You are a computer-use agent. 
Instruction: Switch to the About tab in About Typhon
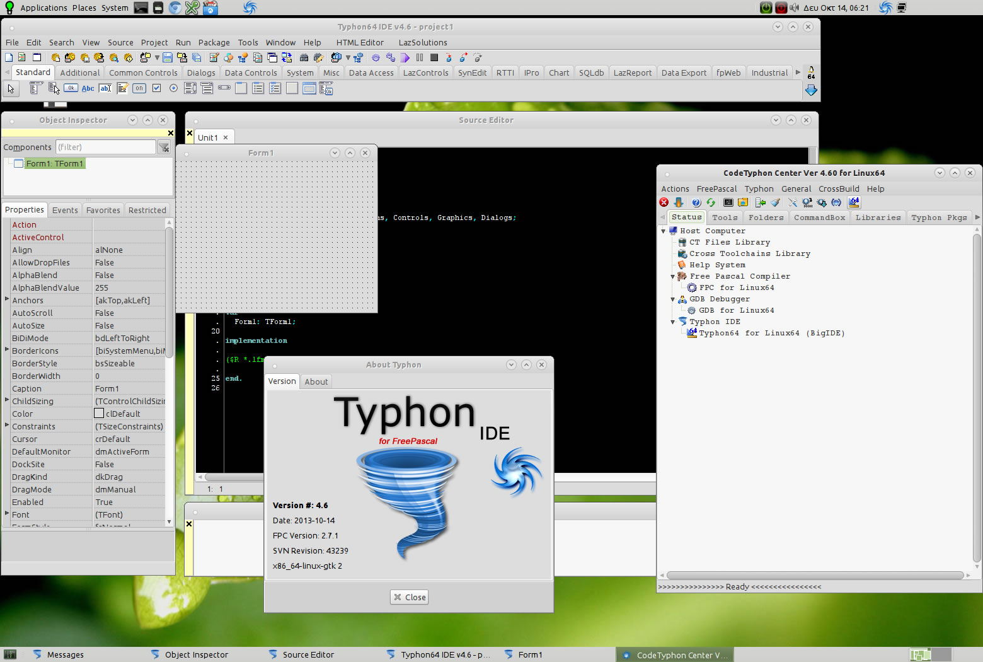tap(316, 382)
